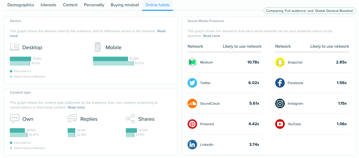Click Read more in Content type description
The image size is (359, 158).
tap(76, 107)
